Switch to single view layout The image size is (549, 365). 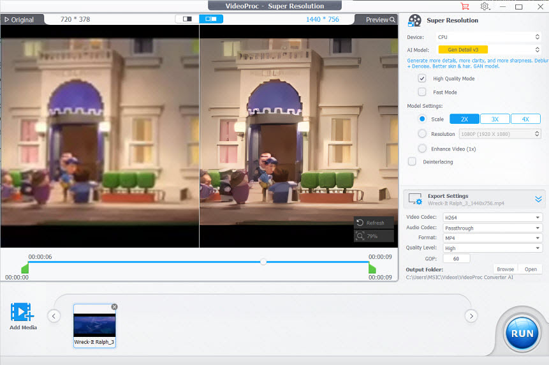(x=187, y=19)
